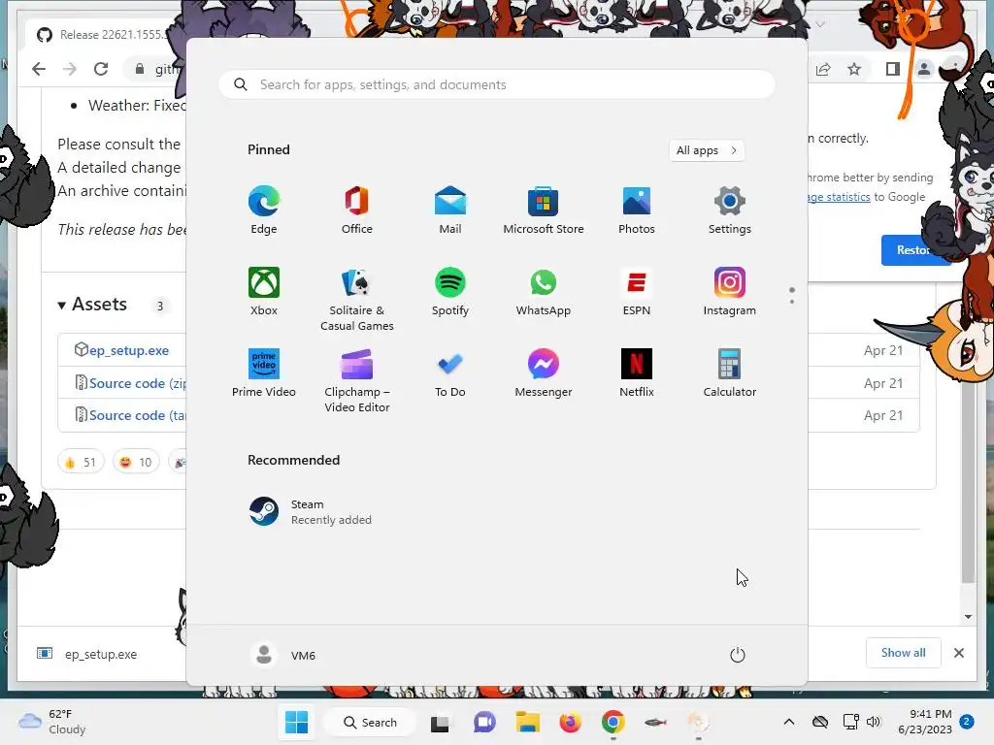Launch Spotify from Start menu
Image resolution: width=994 pixels, height=745 pixels.
(x=450, y=291)
